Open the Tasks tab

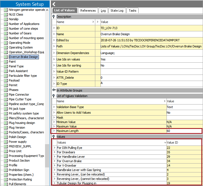tap(133, 11)
